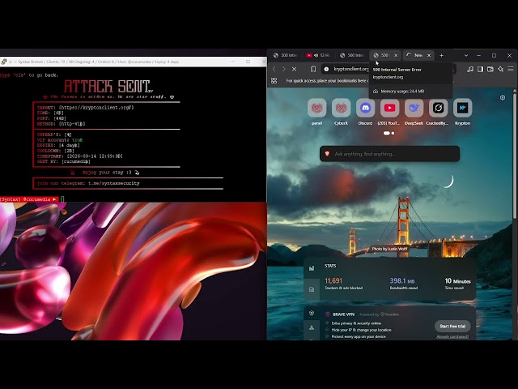Open the Brave Wallet icon
The width and height of the screenshot is (518, 389).
pyautogui.click(x=490, y=69)
